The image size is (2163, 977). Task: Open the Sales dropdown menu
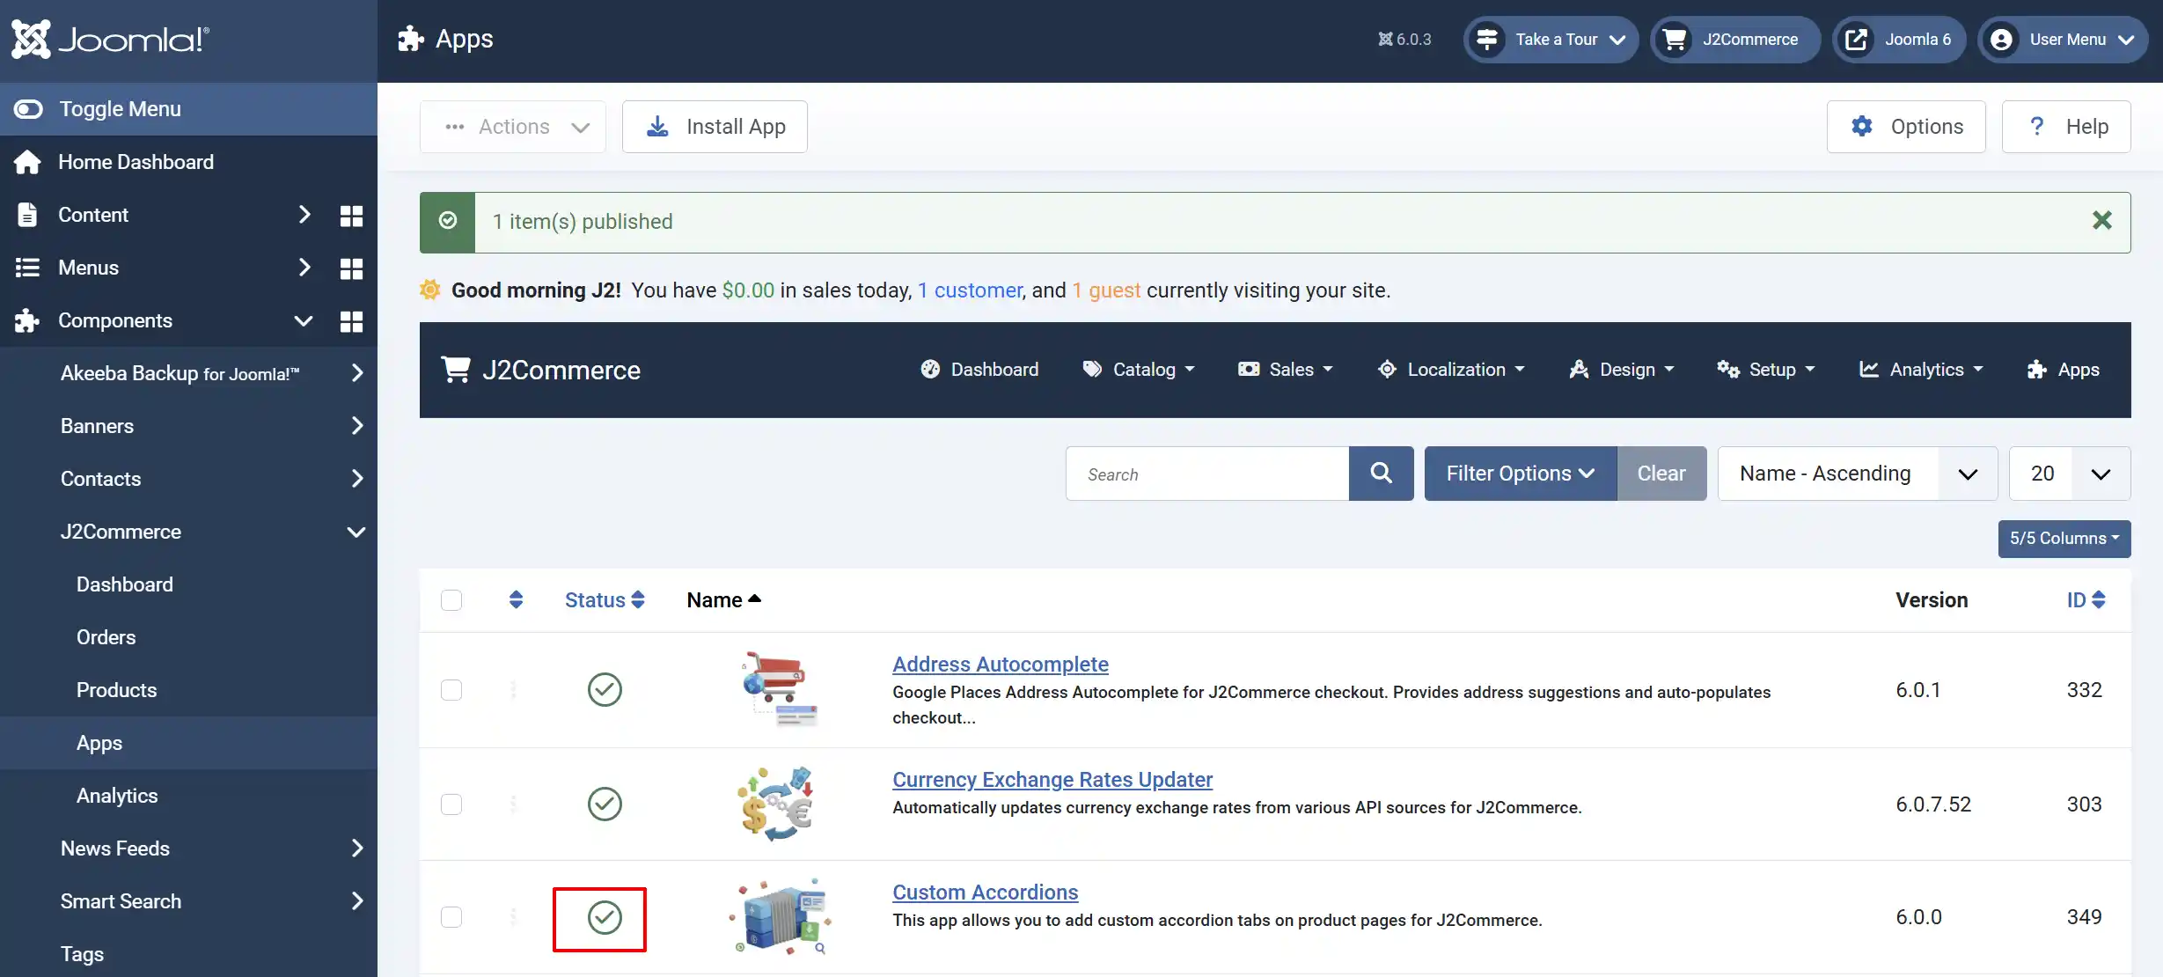coord(1286,370)
